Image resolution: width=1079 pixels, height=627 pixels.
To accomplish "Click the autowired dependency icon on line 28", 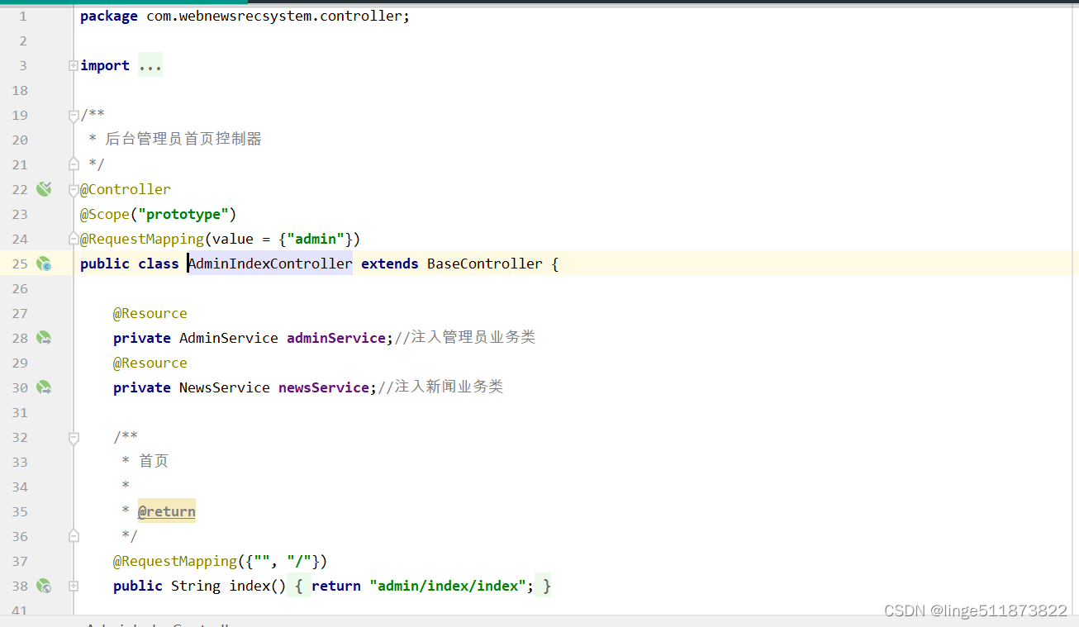I will click(x=44, y=338).
